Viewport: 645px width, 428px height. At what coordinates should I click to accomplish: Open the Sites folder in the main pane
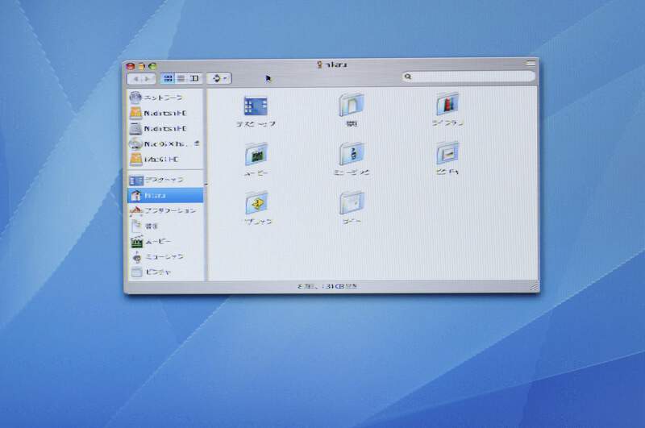point(352,202)
